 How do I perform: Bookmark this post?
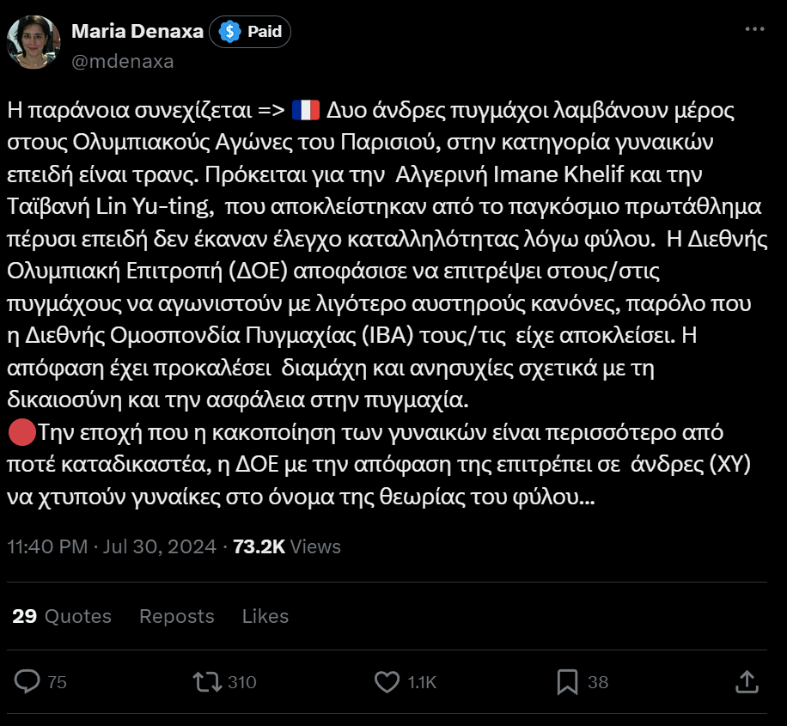point(567,681)
